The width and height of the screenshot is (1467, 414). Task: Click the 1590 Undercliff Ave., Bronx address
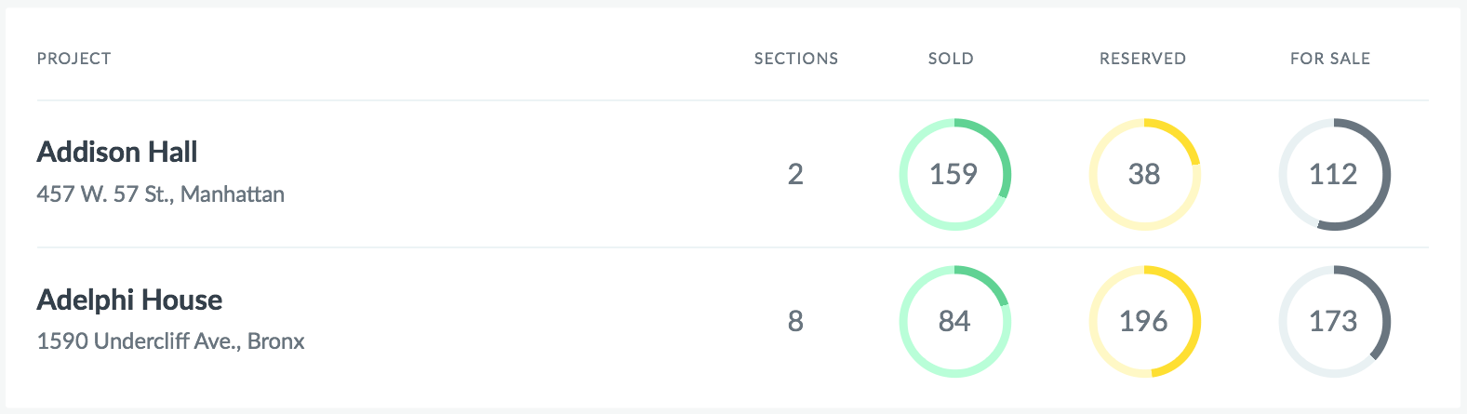point(171,341)
